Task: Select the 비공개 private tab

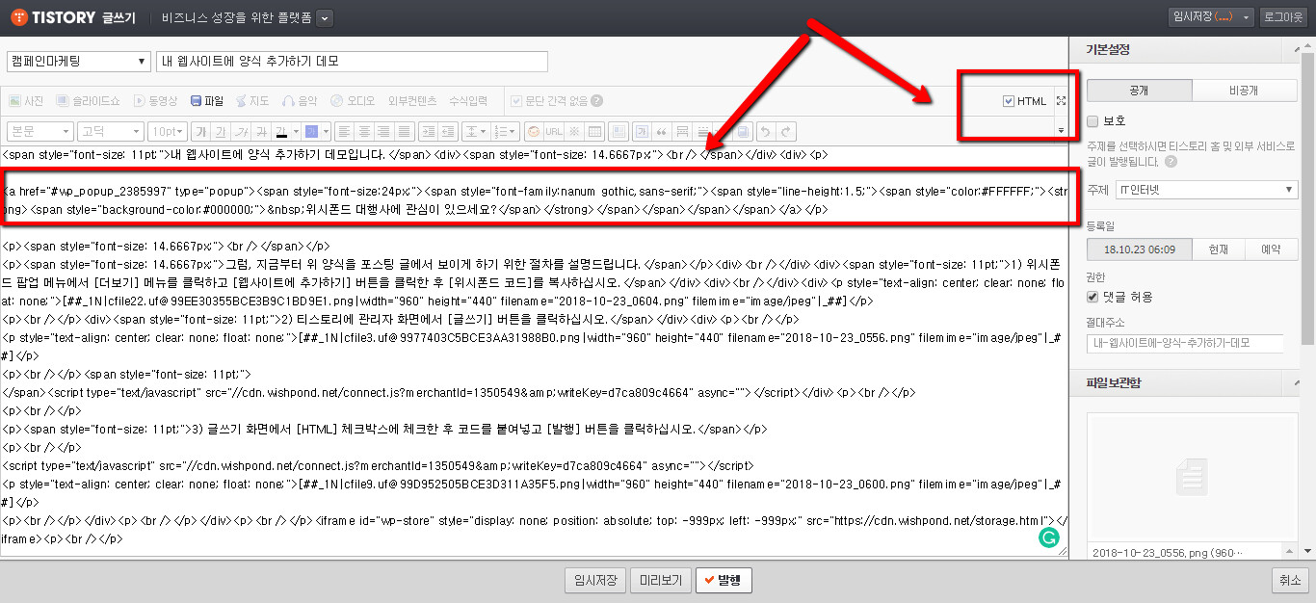Action: pos(1245,91)
